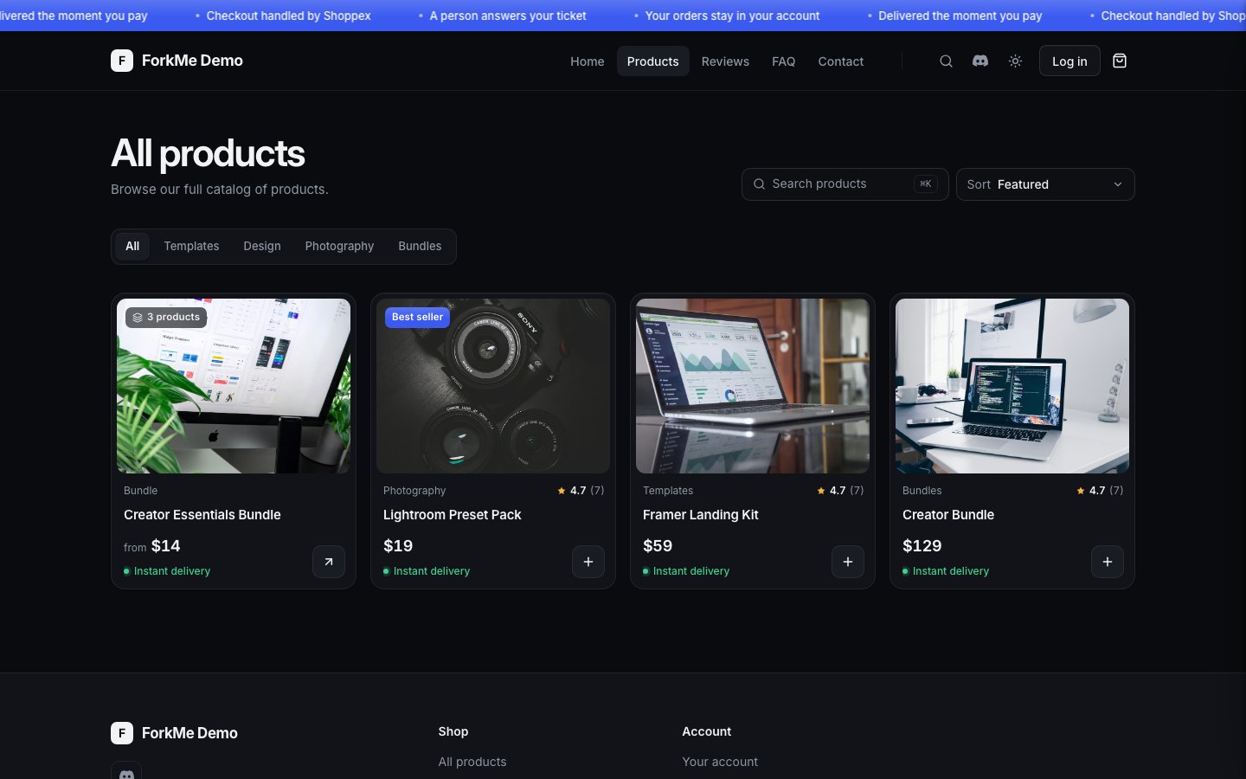Viewport: 1246px width, 779px height.
Task: Open Contact from the navbar
Action: [841, 61]
